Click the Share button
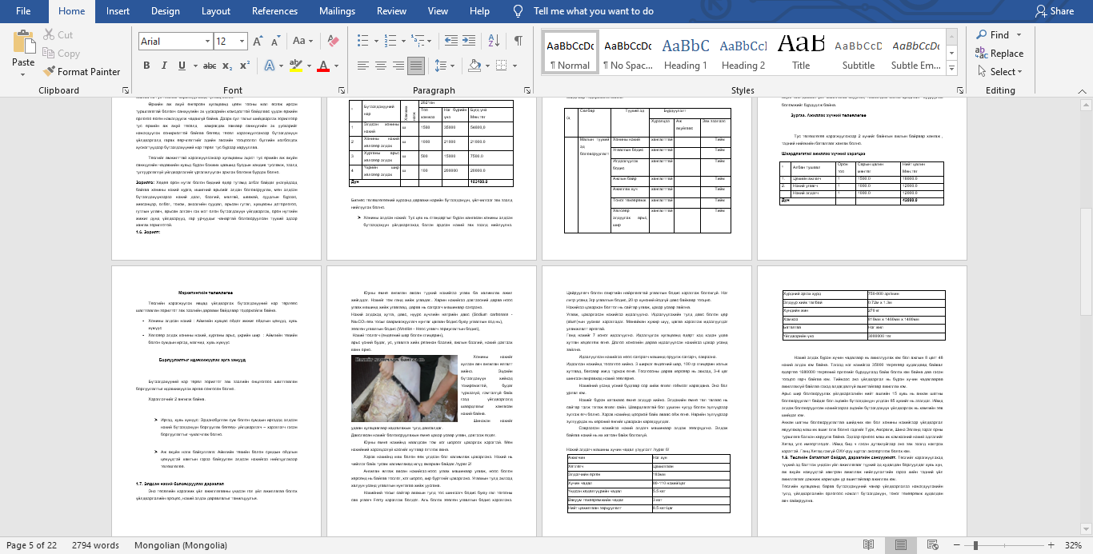 point(1054,11)
